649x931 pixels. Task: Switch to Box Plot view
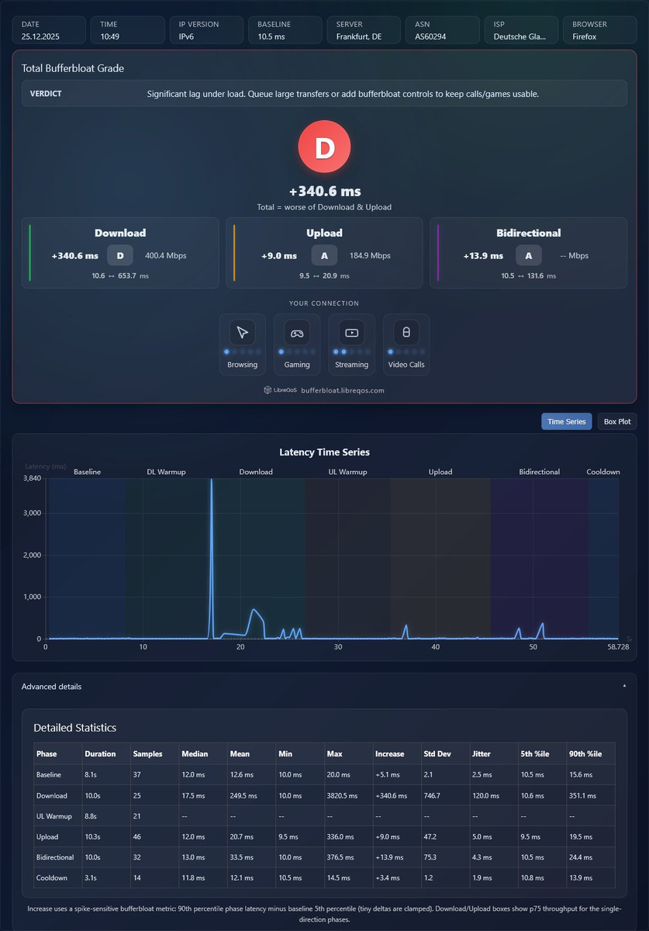[x=617, y=421]
